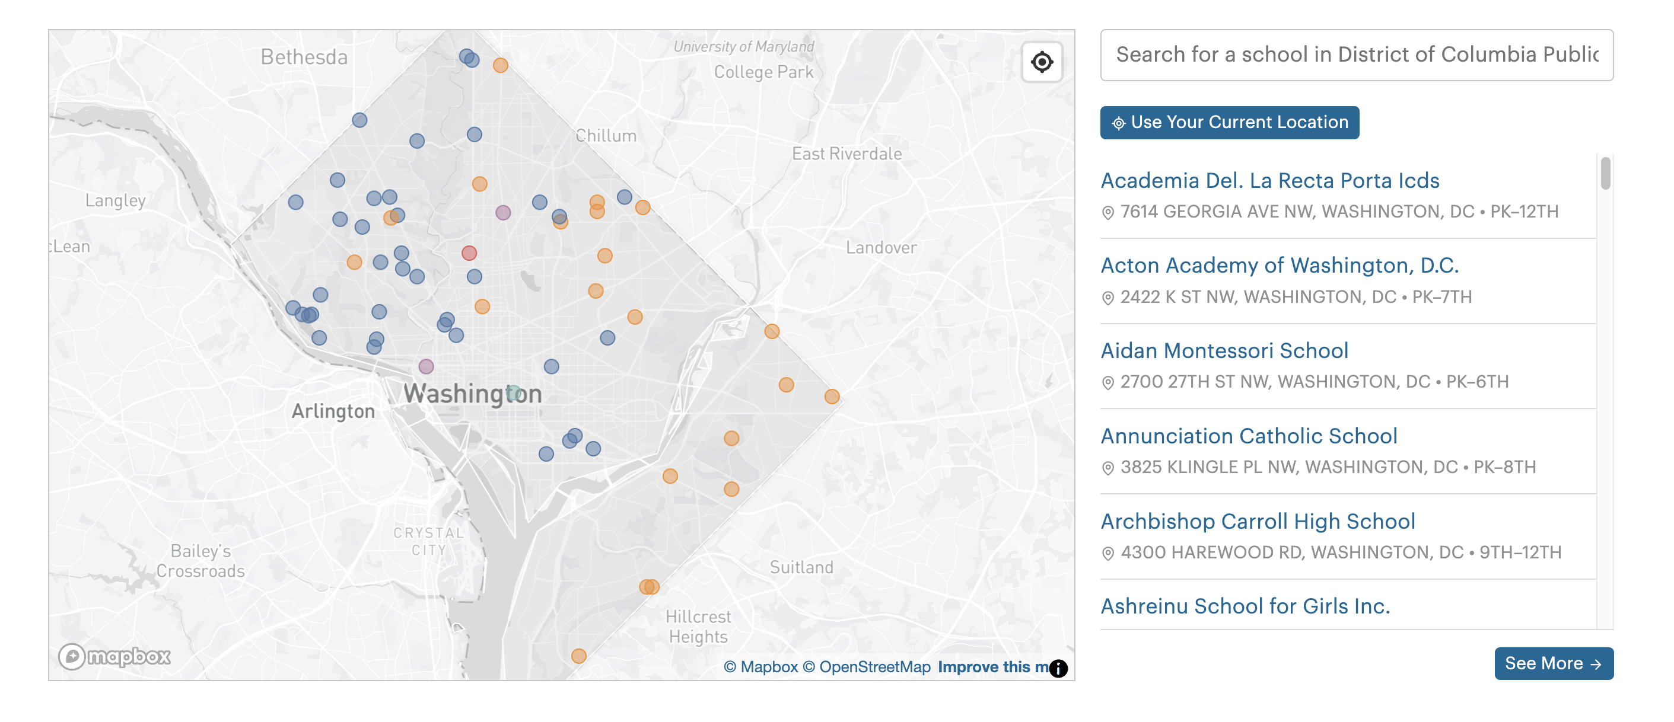This screenshot has height=722, width=1674.
Task: Open Annunciation Catholic School listing
Action: point(1248,436)
